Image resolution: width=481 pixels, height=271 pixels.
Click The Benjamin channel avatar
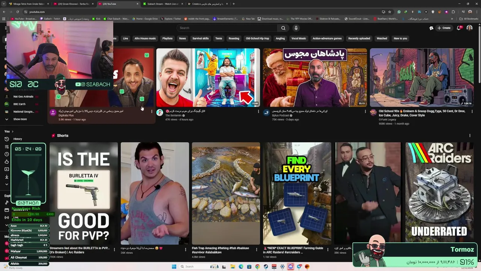point(160,113)
